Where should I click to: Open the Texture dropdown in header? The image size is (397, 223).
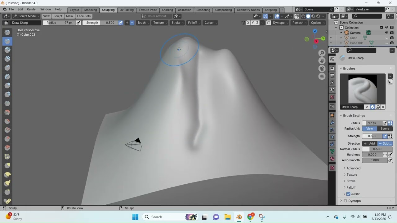pyautogui.click(x=160, y=23)
